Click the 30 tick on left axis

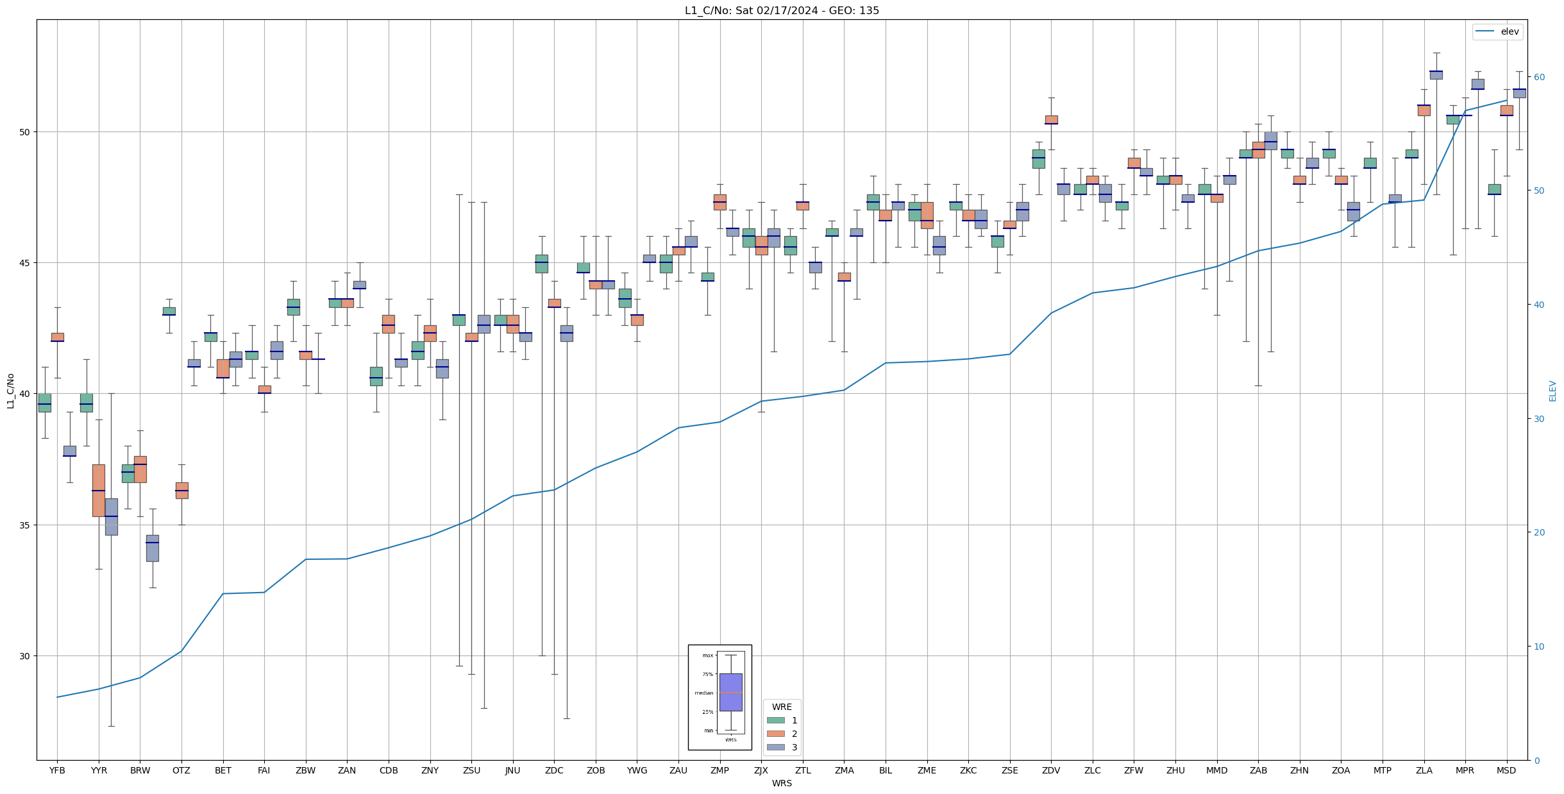26,656
